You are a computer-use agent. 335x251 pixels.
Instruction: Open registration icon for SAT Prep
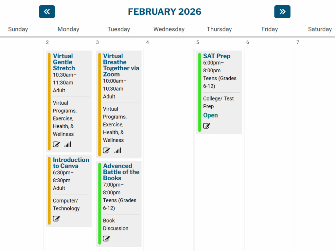(206, 126)
